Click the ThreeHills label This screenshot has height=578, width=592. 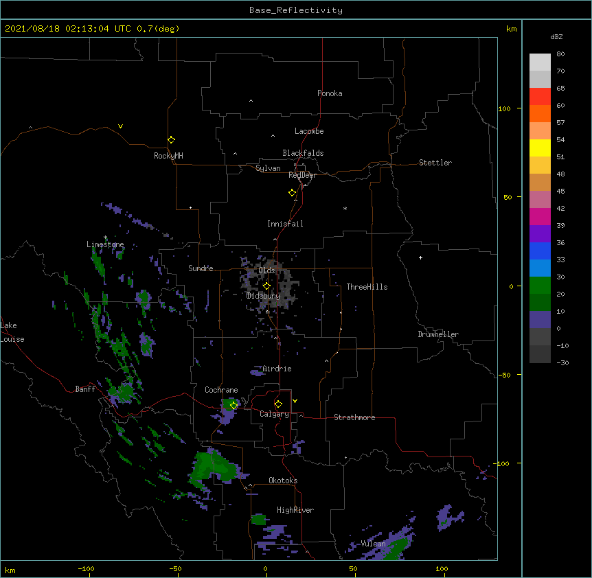click(x=367, y=287)
